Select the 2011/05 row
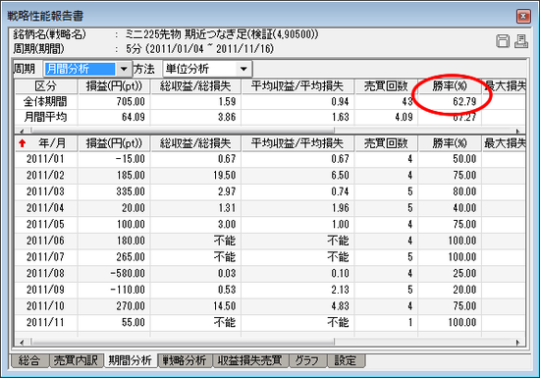540x378 pixels. coord(270,224)
